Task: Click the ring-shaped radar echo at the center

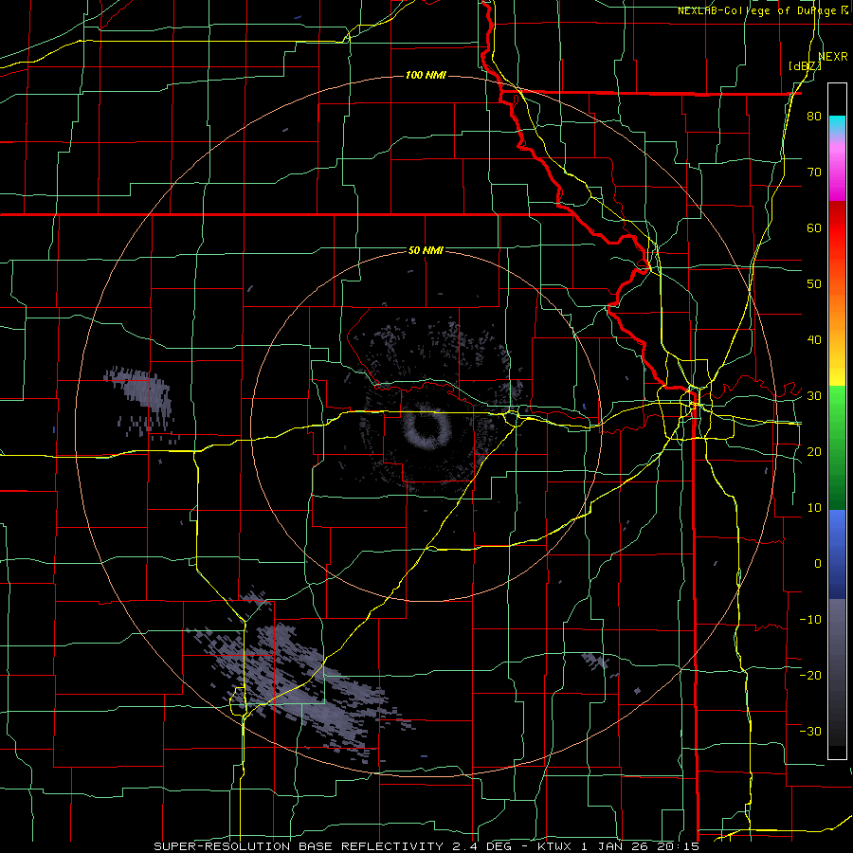Action: pos(428,429)
